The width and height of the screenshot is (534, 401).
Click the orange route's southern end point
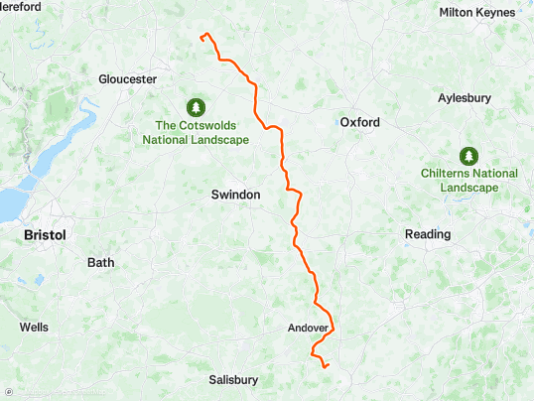click(328, 365)
